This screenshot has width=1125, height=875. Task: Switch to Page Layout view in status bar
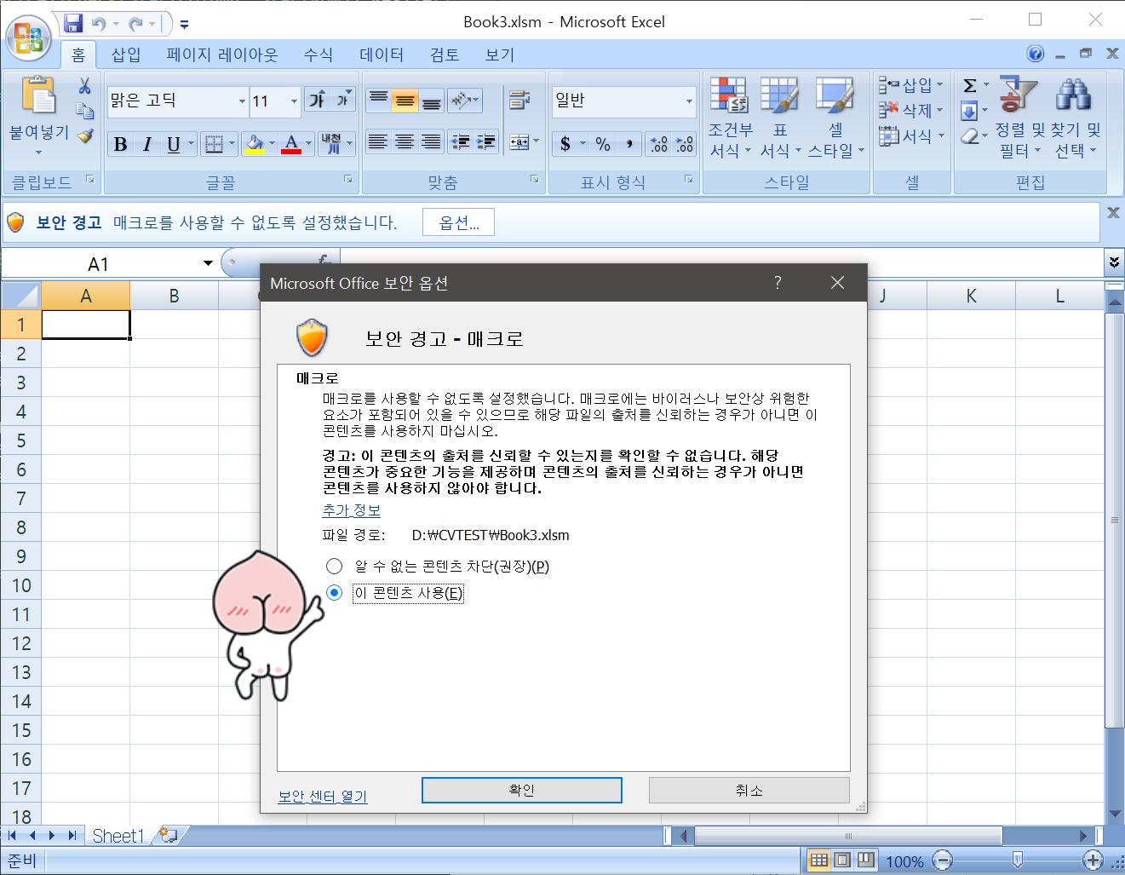pos(842,861)
